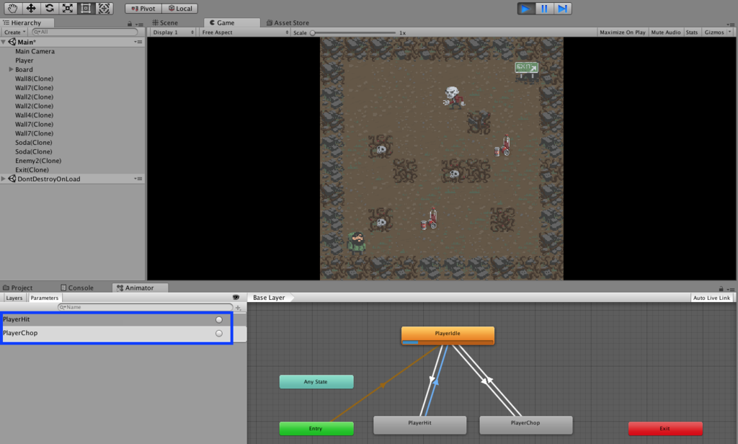Switch to the Console tab
Viewport: 738px width, 444px height.
pos(77,288)
